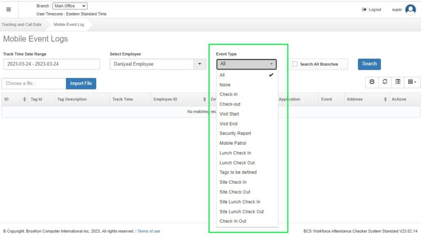
Task: Click the blue Search button
Action: pos(369,64)
